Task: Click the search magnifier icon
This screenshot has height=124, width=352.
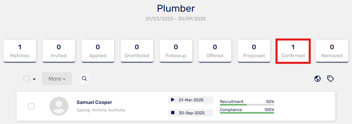Action: click(x=84, y=79)
